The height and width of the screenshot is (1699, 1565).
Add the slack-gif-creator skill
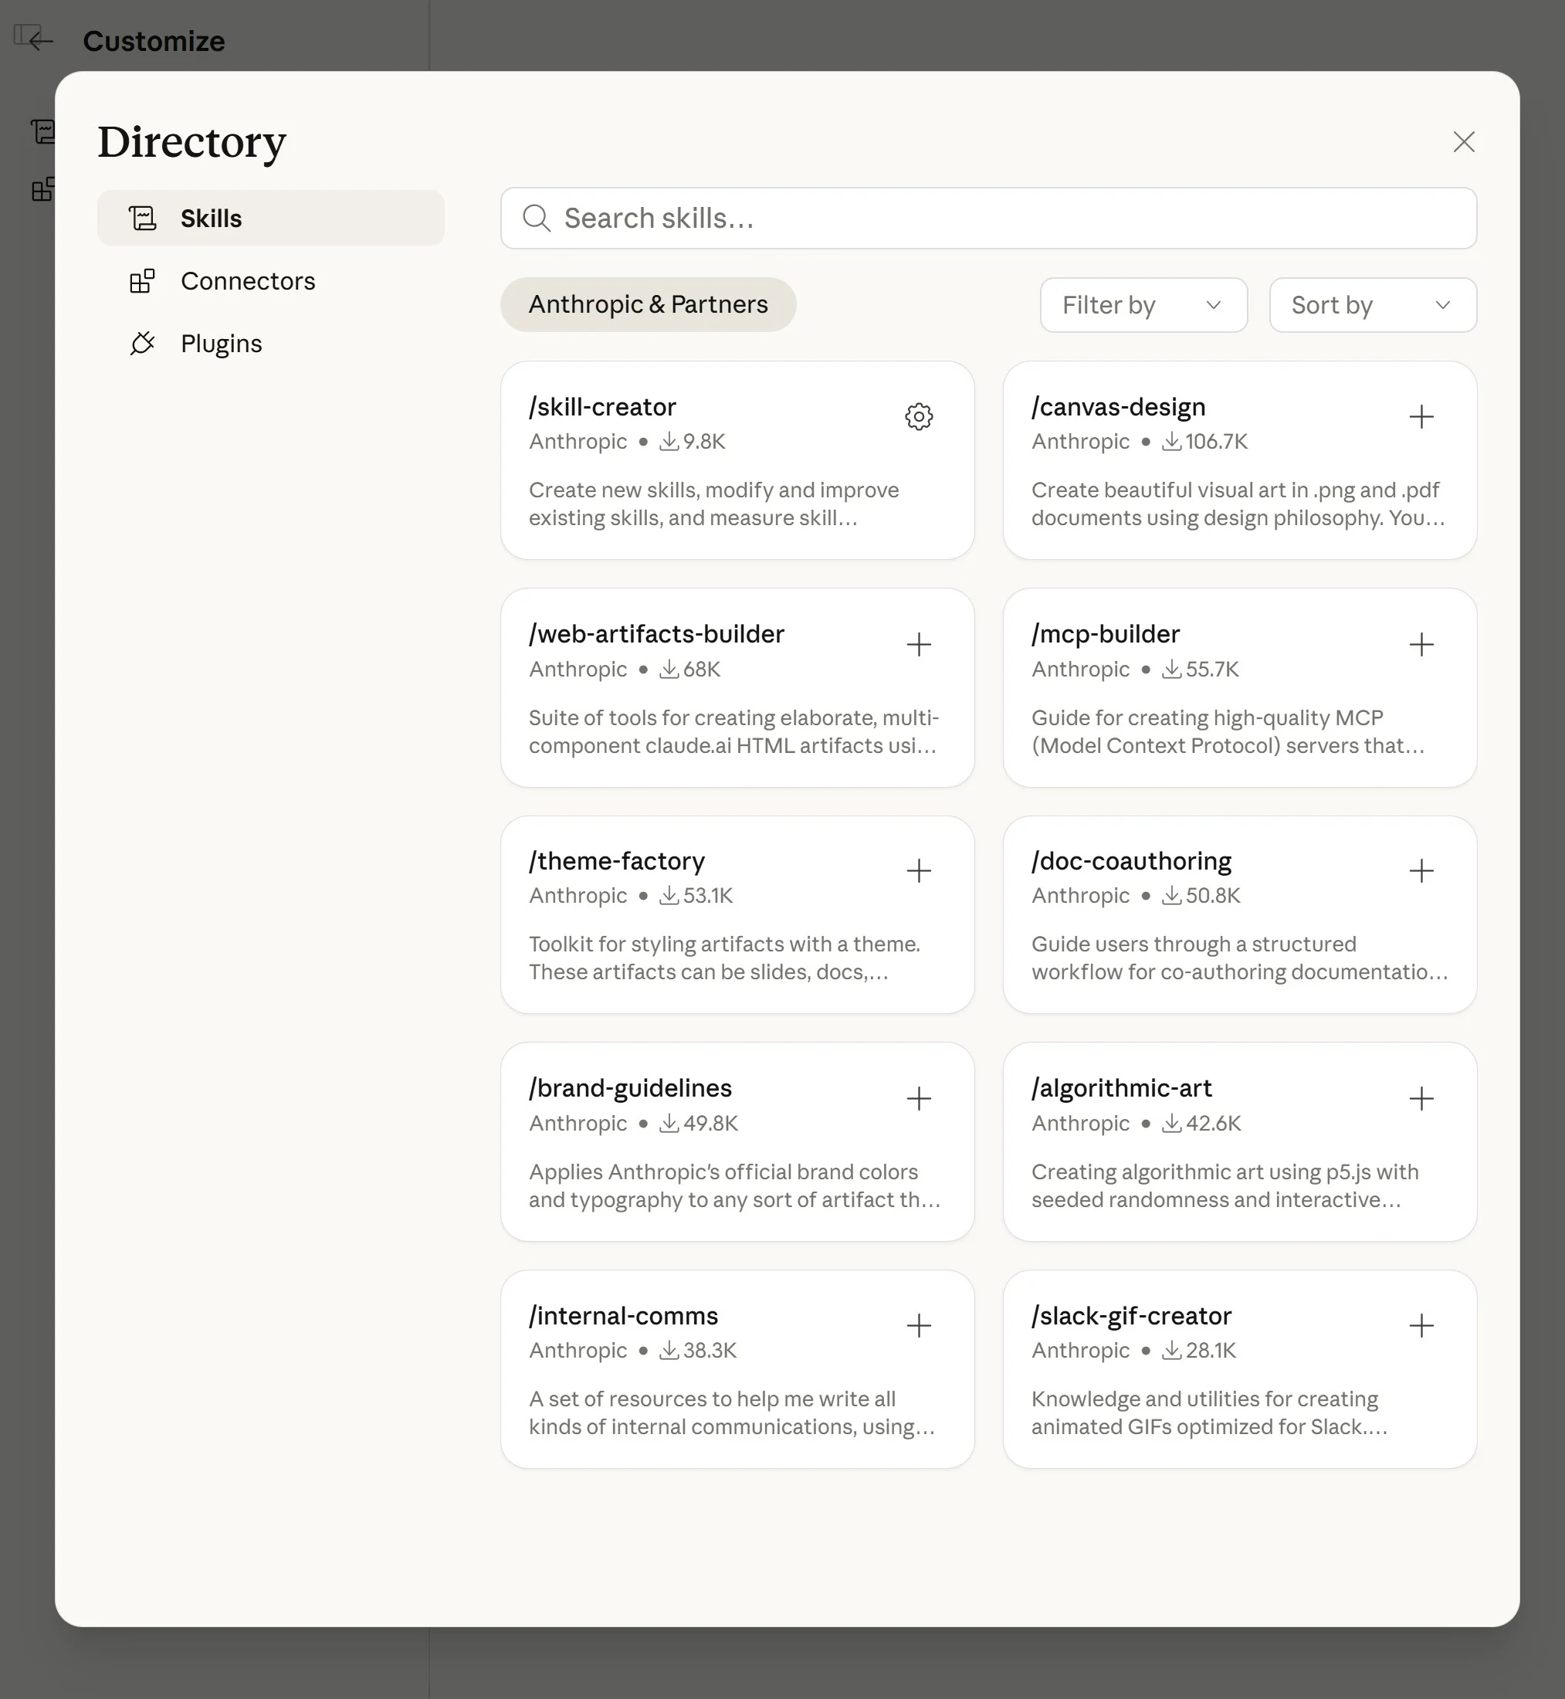point(1421,1325)
